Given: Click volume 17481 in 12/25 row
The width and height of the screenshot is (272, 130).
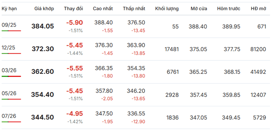Looking at the screenshot, I should 172,49.
